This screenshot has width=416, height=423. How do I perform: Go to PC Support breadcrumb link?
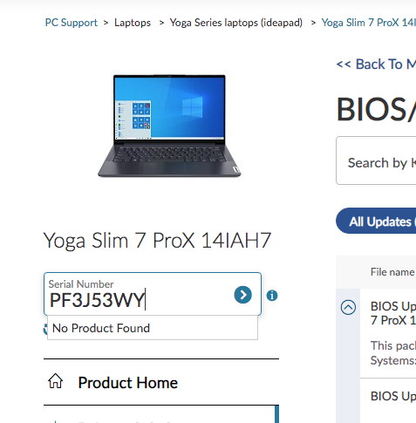72,23
